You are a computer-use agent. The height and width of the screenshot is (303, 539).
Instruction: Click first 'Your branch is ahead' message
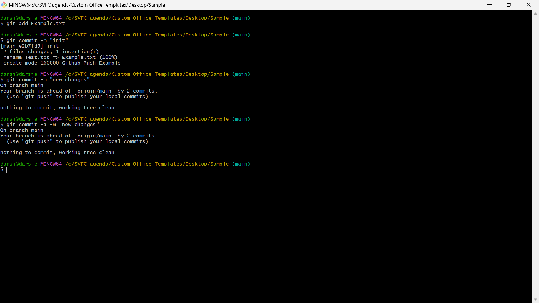(79, 91)
